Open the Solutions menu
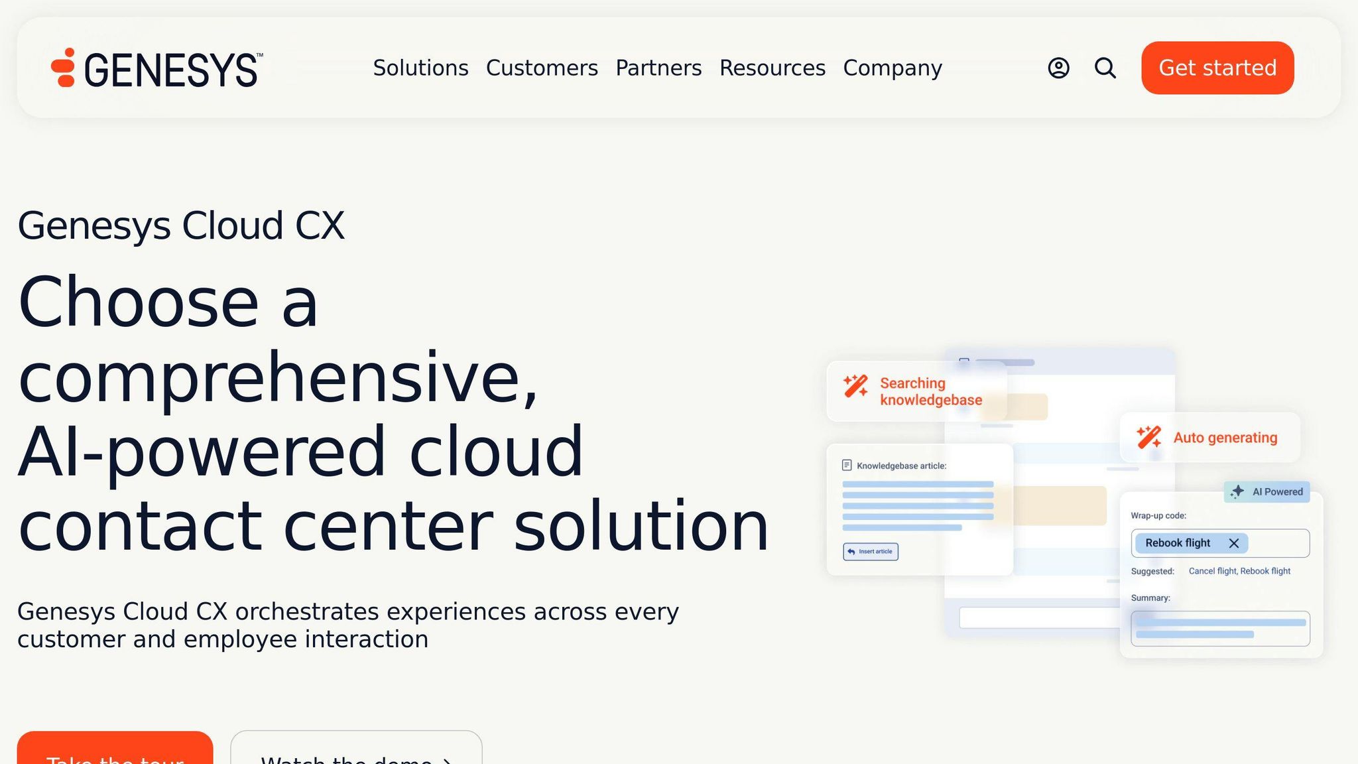This screenshot has width=1358, height=764. pyautogui.click(x=420, y=68)
